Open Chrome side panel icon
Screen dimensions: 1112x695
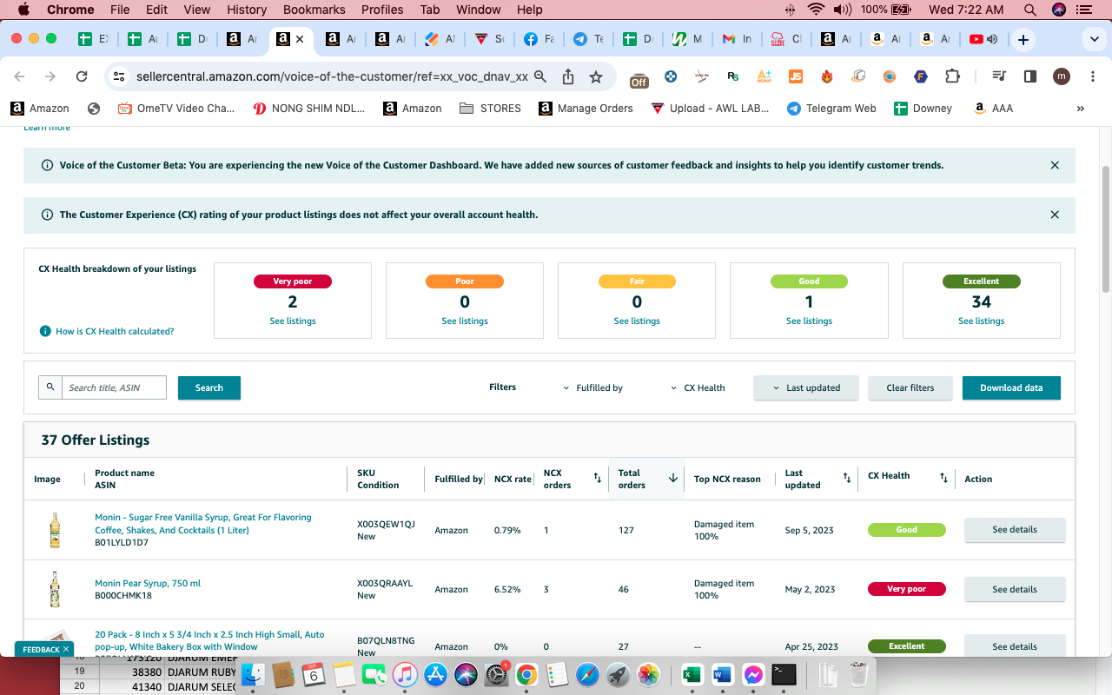coord(1030,76)
